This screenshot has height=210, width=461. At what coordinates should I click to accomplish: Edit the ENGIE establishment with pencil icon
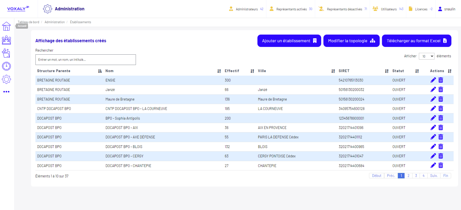pyautogui.click(x=433, y=80)
